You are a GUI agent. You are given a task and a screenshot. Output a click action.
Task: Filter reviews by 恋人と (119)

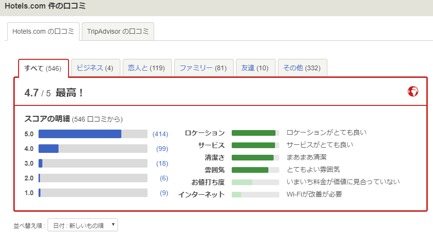click(x=146, y=68)
